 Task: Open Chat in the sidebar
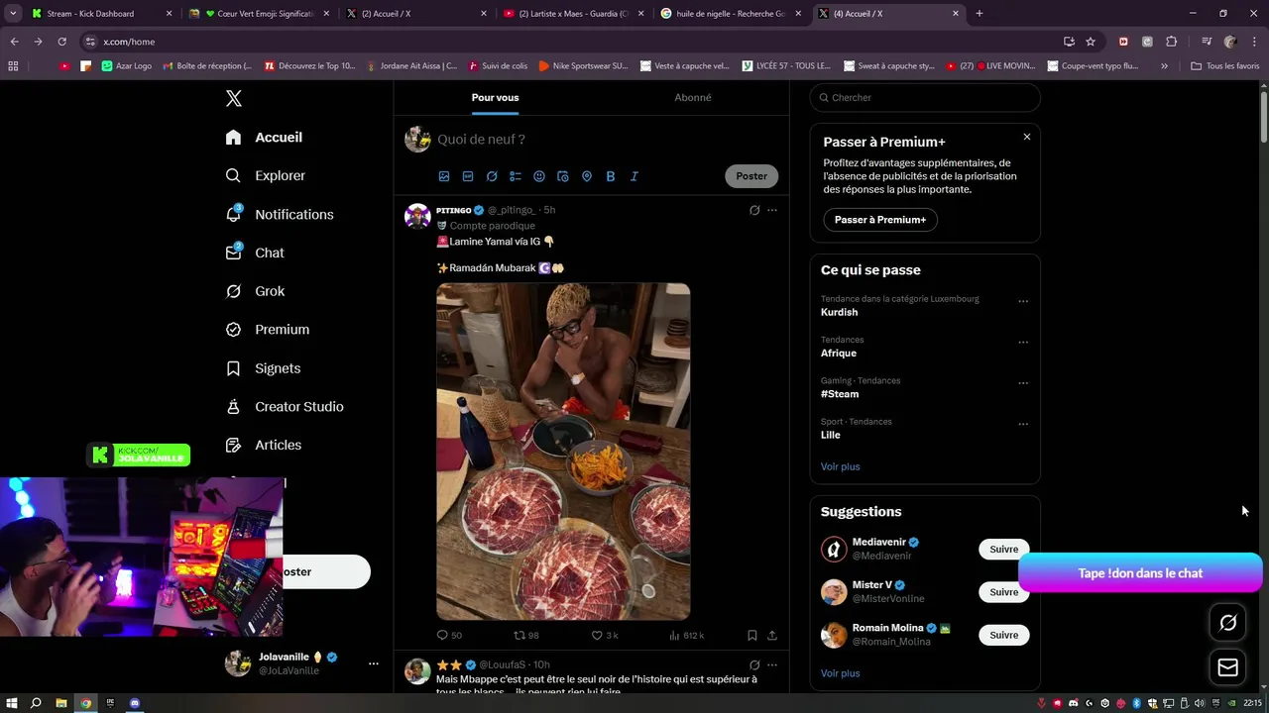tap(255, 253)
